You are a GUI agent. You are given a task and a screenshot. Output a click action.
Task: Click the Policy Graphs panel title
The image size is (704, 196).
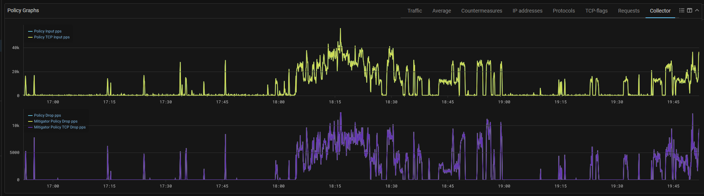23,10
